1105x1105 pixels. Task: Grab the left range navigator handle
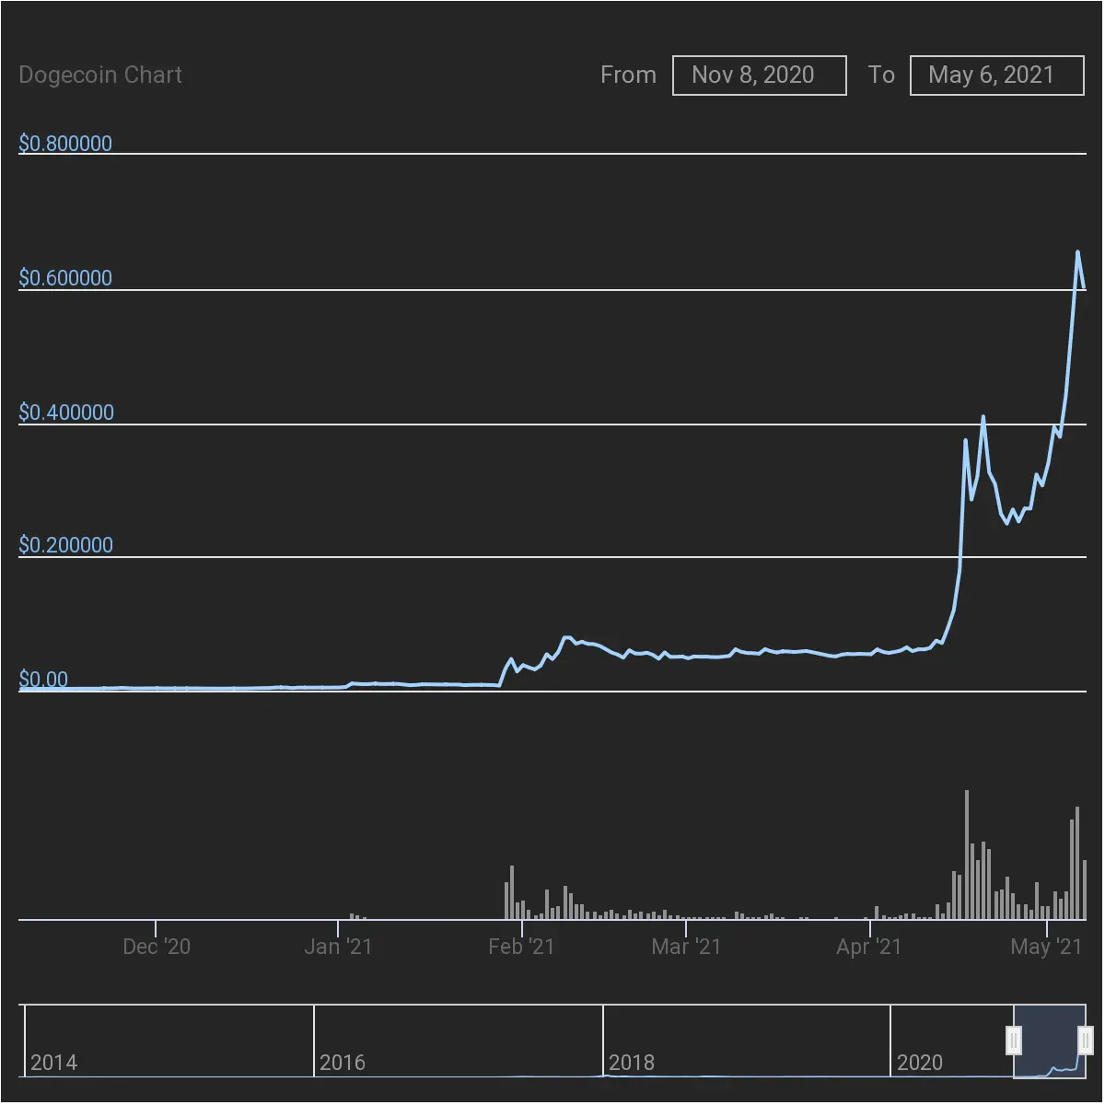click(x=1014, y=1041)
